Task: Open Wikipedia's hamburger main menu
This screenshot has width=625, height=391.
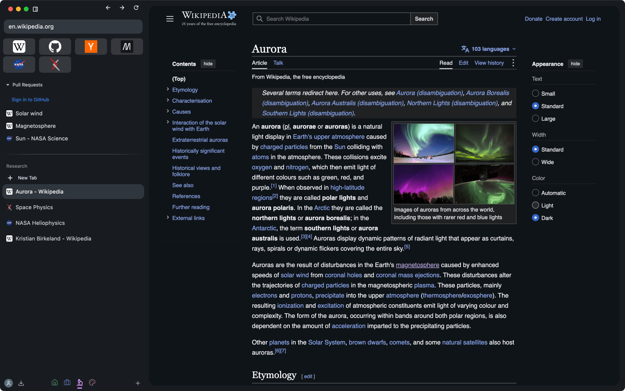Action: [170, 19]
